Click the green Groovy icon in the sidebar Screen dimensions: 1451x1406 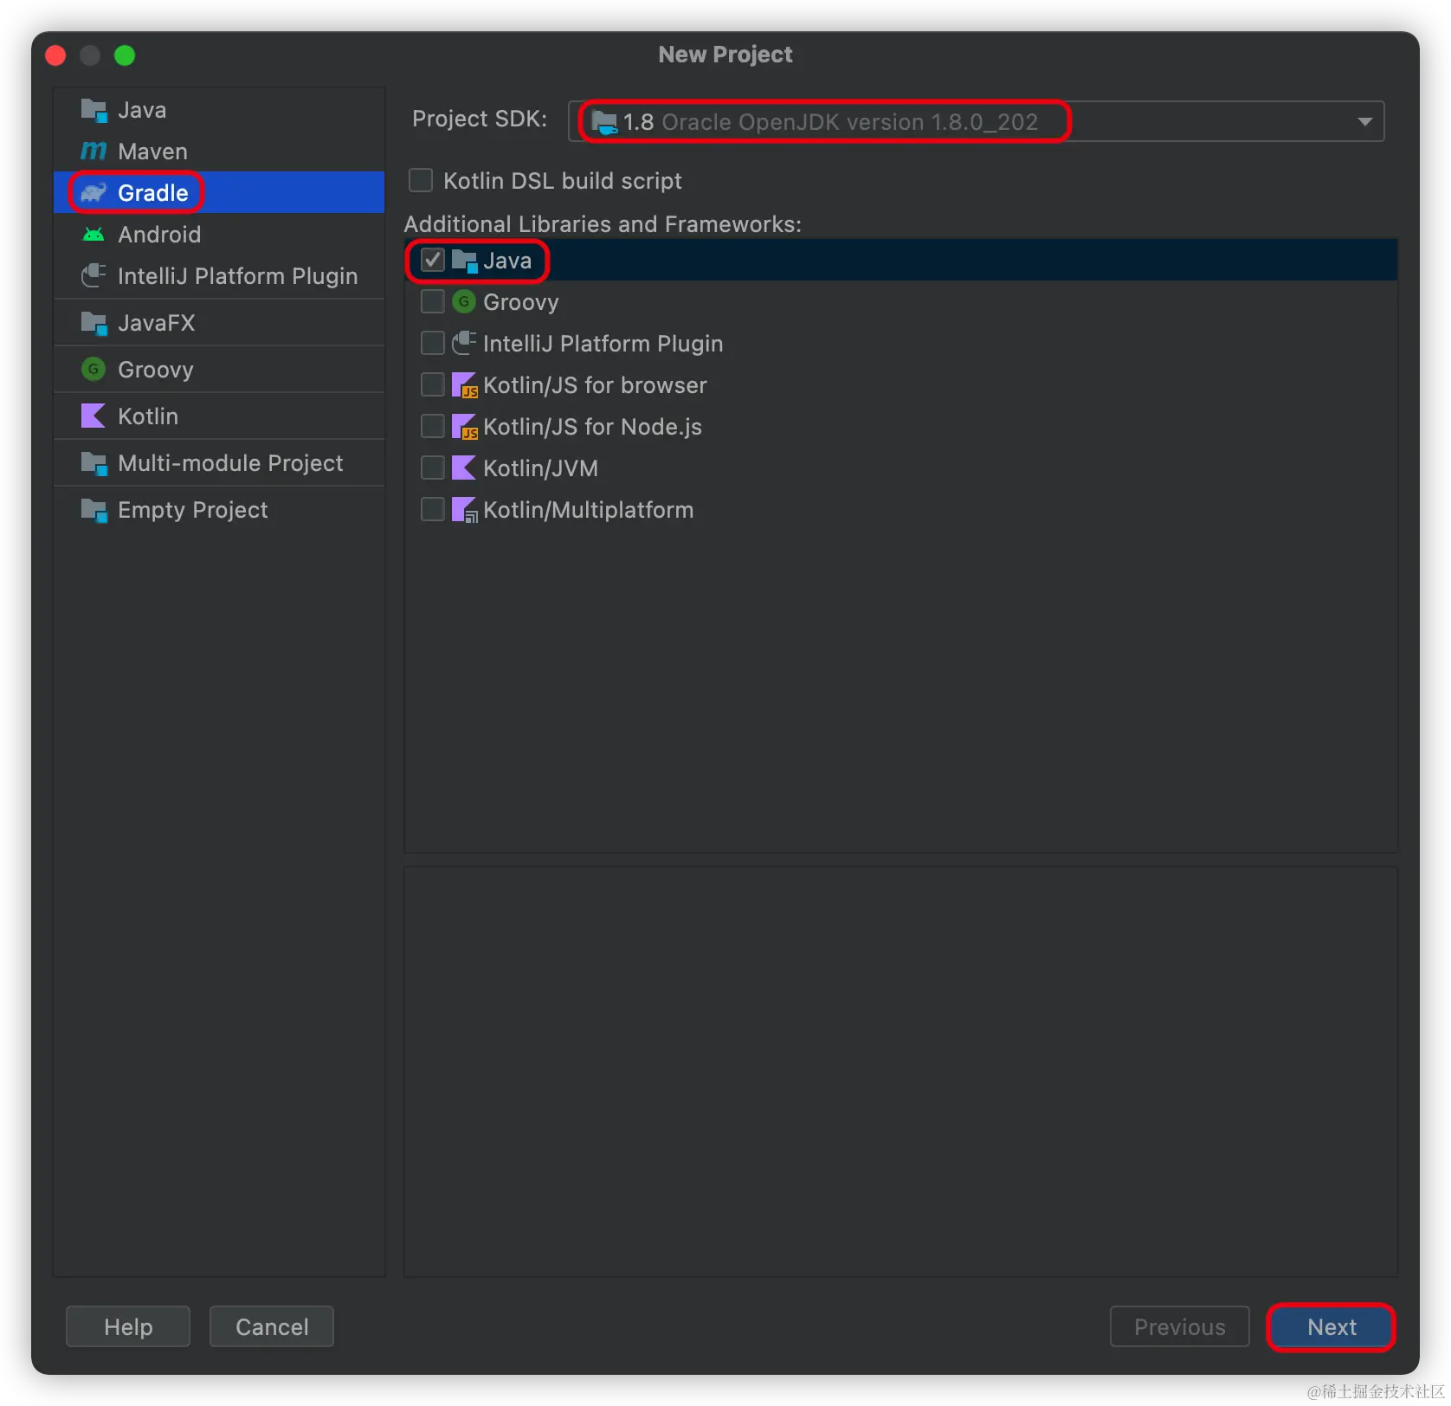[x=94, y=370]
